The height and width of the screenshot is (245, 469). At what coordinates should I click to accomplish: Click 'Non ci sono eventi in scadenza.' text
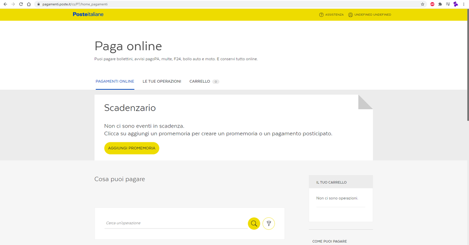click(144, 126)
